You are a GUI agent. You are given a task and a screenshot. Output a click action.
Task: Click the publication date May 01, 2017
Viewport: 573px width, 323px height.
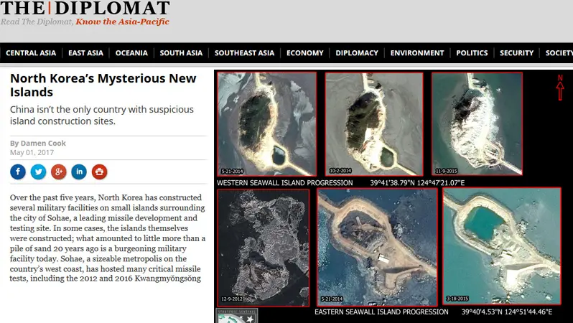click(32, 152)
